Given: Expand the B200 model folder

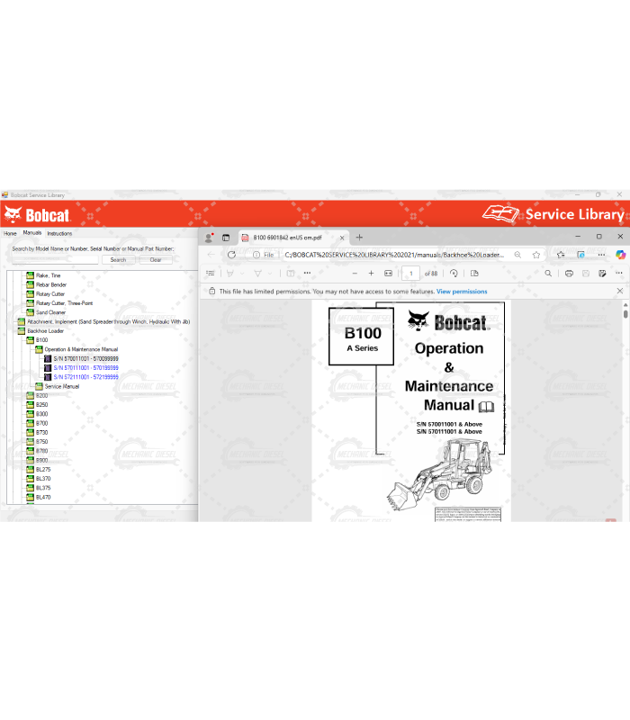Looking at the screenshot, I should click(30, 395).
